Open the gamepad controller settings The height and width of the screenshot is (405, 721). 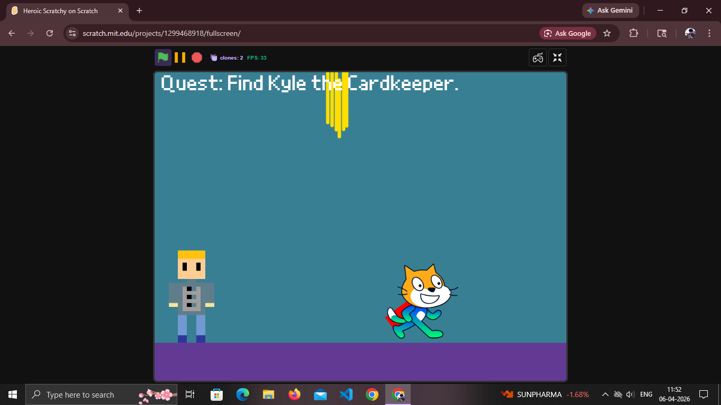coord(538,57)
